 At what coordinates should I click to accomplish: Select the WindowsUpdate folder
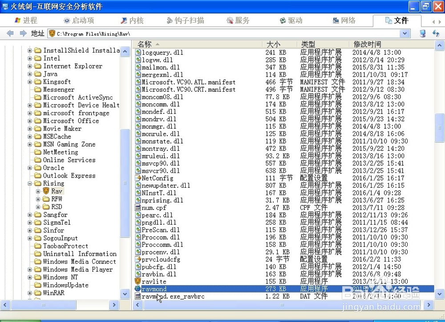click(65, 285)
